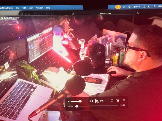Open the Help menu
This screenshot has height=121, width=162.
click(x=48, y=8)
